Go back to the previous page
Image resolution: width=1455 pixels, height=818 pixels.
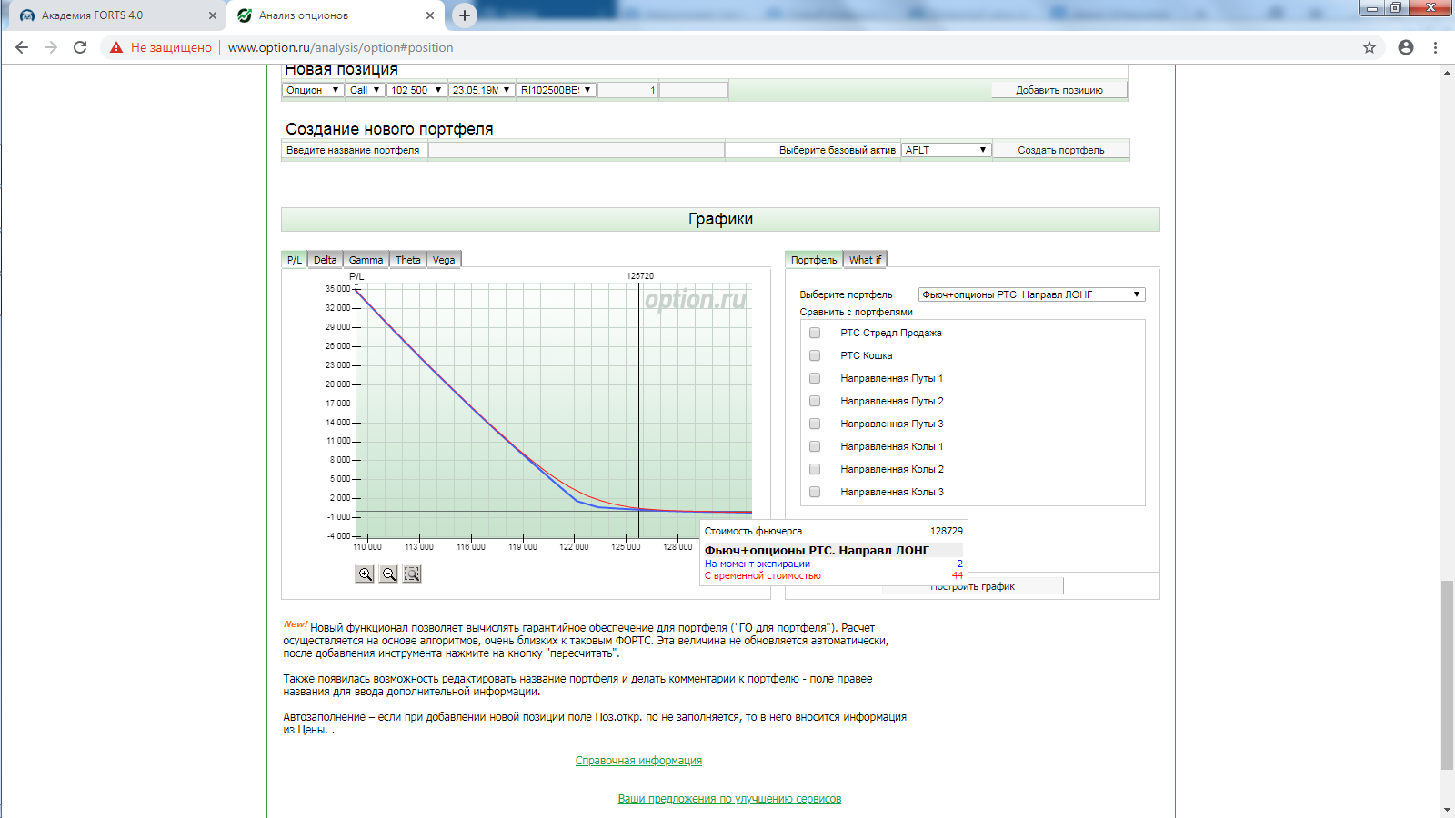point(22,47)
